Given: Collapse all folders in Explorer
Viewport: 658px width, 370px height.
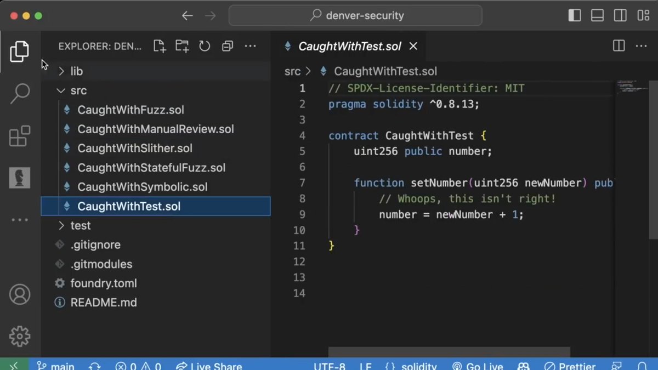Looking at the screenshot, I should [x=228, y=46].
